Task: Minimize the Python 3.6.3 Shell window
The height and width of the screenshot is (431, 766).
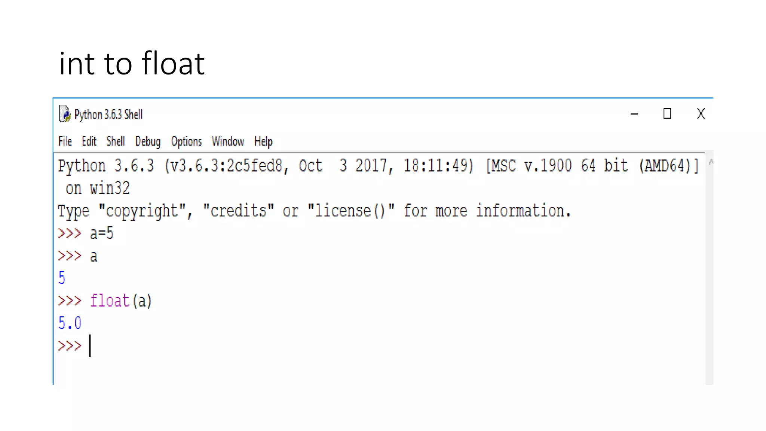Action: [634, 114]
